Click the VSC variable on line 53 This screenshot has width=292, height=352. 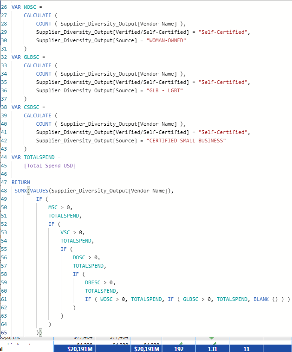coord(65,232)
